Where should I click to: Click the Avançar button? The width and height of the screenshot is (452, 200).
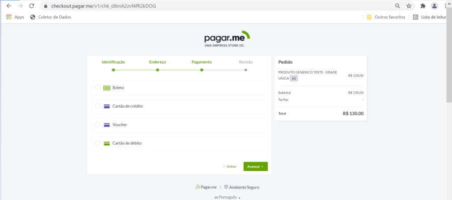256,166
